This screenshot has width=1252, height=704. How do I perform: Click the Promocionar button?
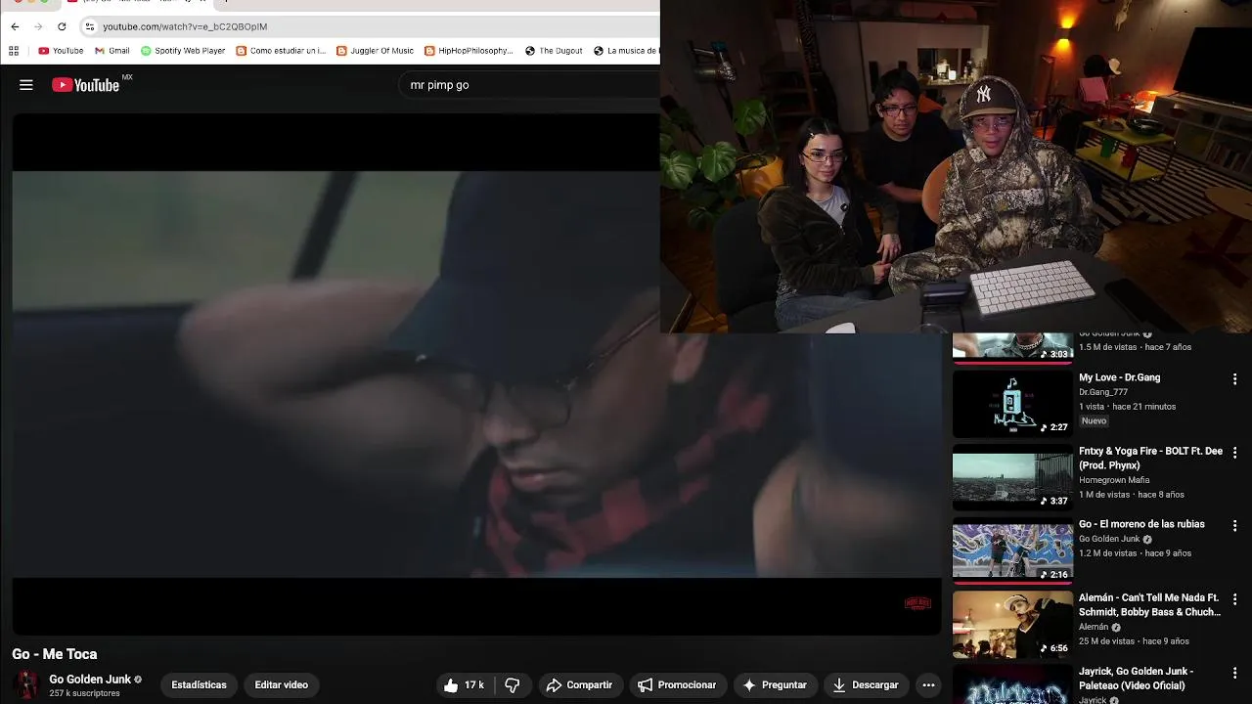pos(677,684)
